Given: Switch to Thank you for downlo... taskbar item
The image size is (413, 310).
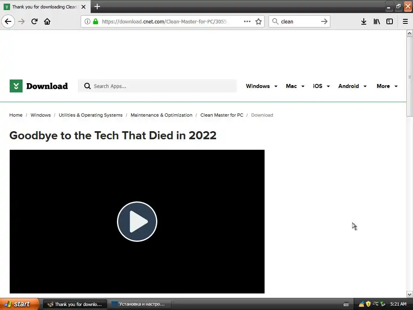Looking at the screenshot, I should (75, 304).
